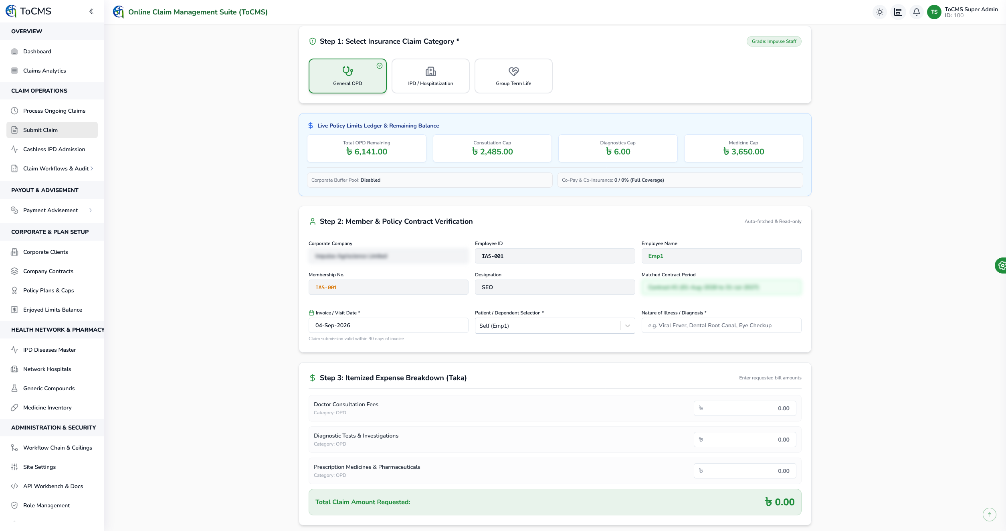The image size is (1006, 531).
Task: Open Workflow Chain & Ceilings page
Action: tap(52, 448)
